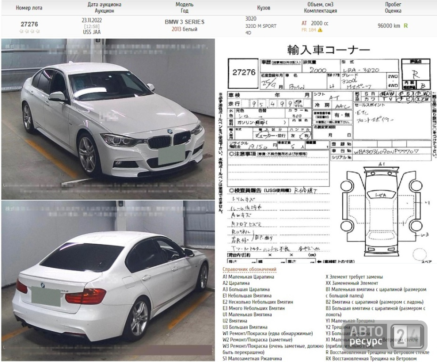Click the 'FR 184' trim text
The width and height of the screenshot is (437, 362).
[x=309, y=30]
